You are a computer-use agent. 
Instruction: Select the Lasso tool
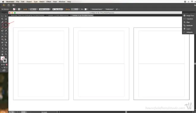6,19
